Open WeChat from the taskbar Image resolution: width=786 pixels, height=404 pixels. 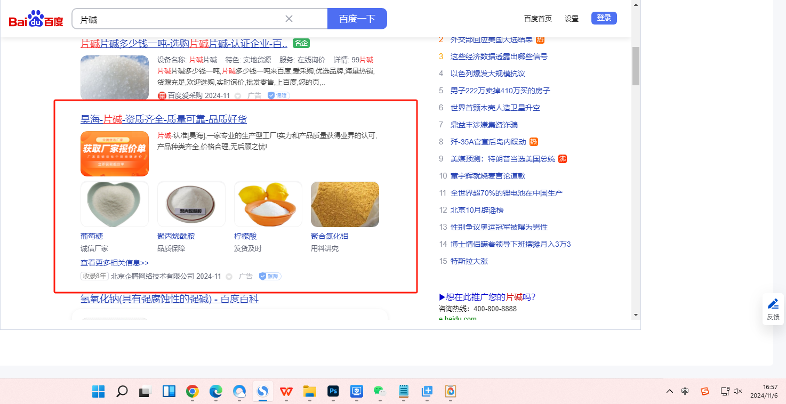[380, 392]
